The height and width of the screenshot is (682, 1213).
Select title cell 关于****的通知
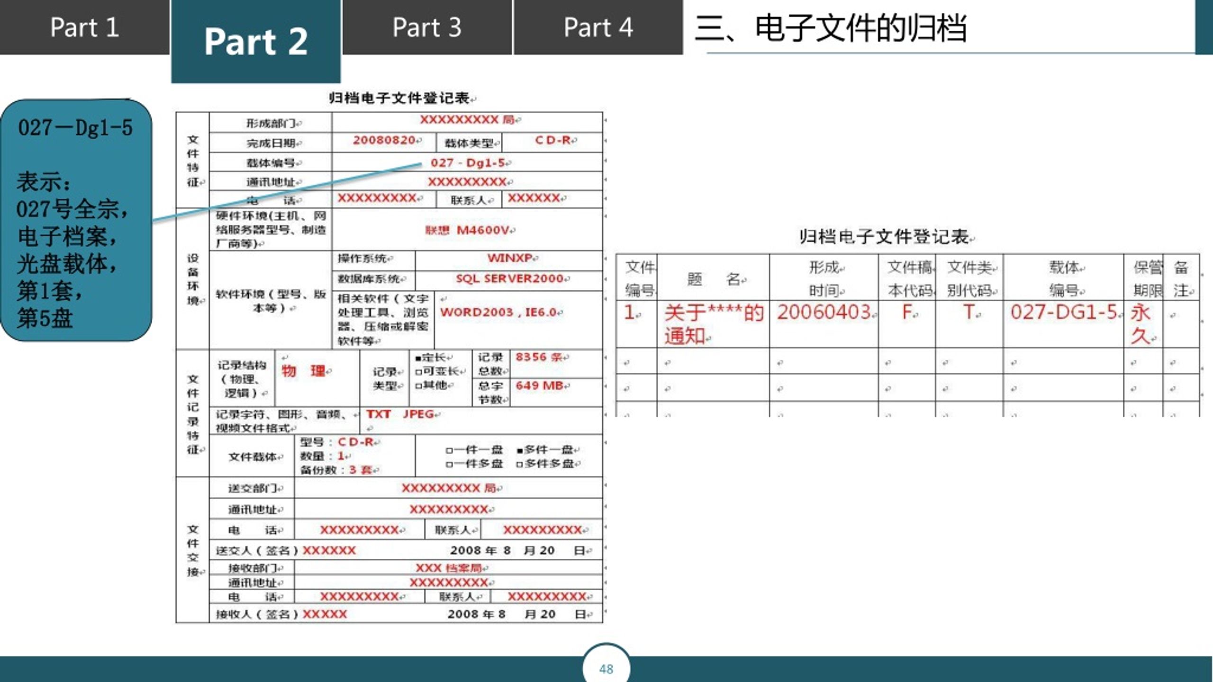(714, 324)
